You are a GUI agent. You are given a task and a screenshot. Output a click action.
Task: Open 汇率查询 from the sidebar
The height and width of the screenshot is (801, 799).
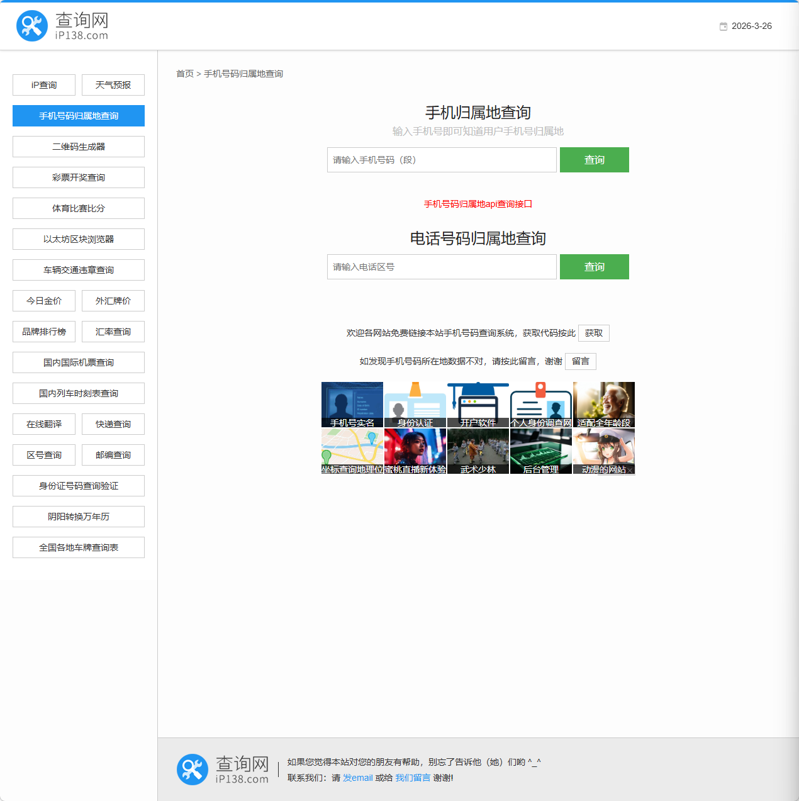(x=113, y=332)
